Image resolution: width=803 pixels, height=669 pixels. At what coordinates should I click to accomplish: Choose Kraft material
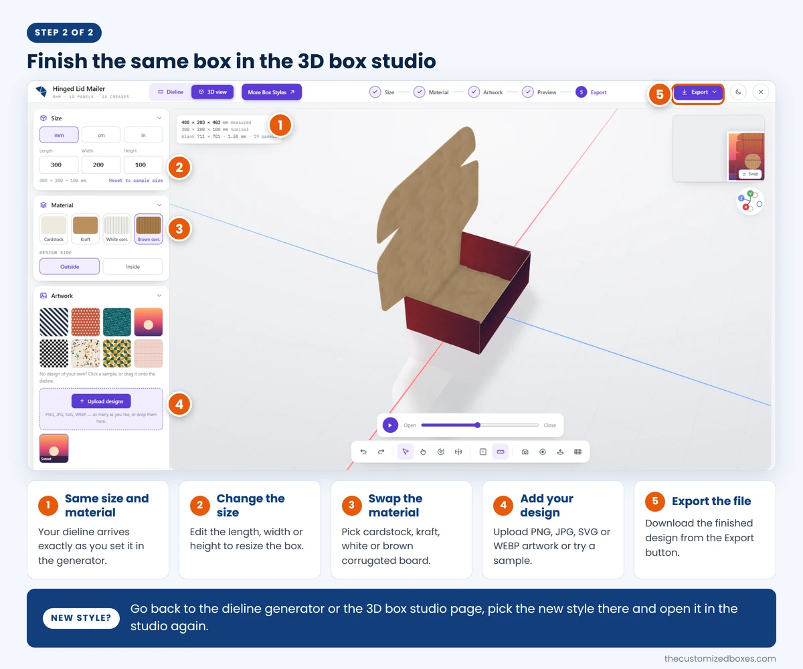(85, 229)
